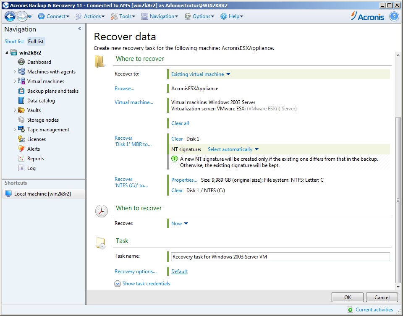
Task: Click the Options gear icon
Action: [188, 16]
